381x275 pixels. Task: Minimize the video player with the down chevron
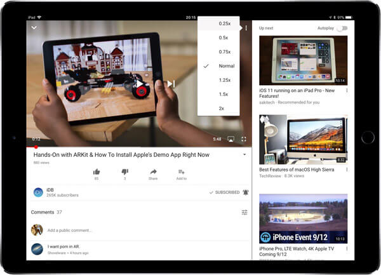click(34, 28)
